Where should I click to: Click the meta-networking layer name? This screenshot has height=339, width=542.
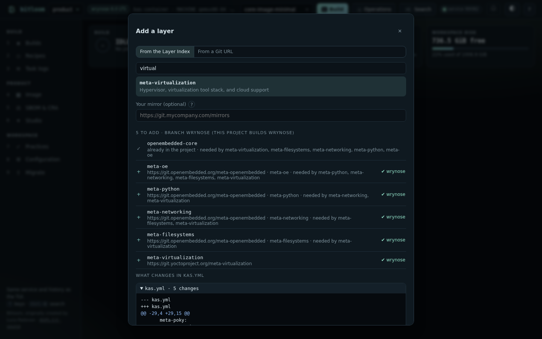click(169, 212)
